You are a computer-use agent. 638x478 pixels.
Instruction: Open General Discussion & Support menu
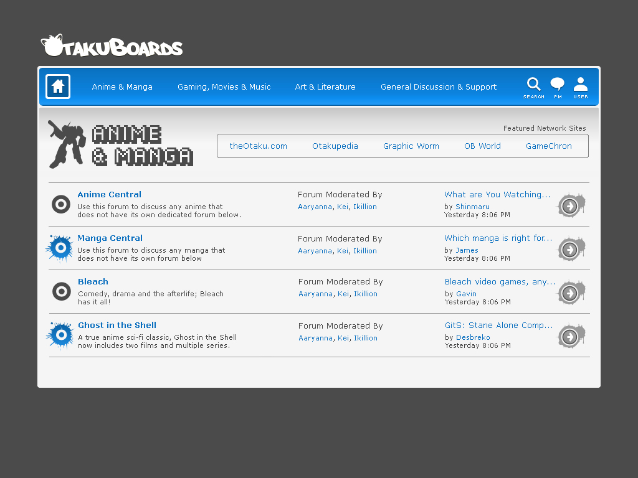pos(439,87)
